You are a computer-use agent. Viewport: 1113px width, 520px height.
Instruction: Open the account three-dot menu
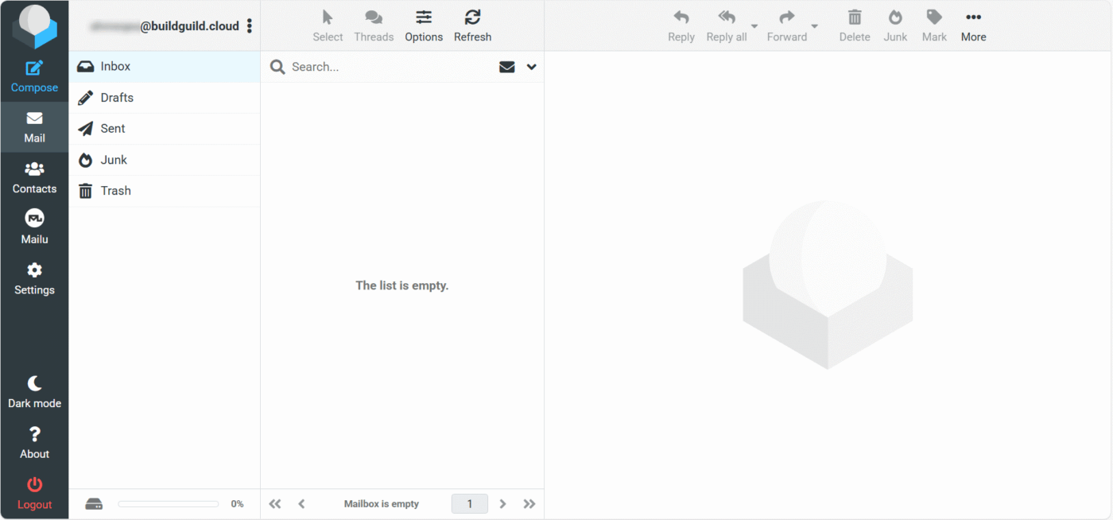[250, 26]
